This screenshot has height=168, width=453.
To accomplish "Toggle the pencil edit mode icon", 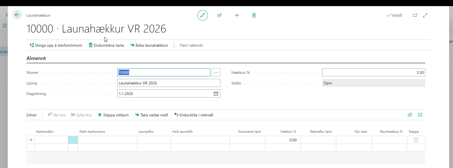I will (202, 15).
